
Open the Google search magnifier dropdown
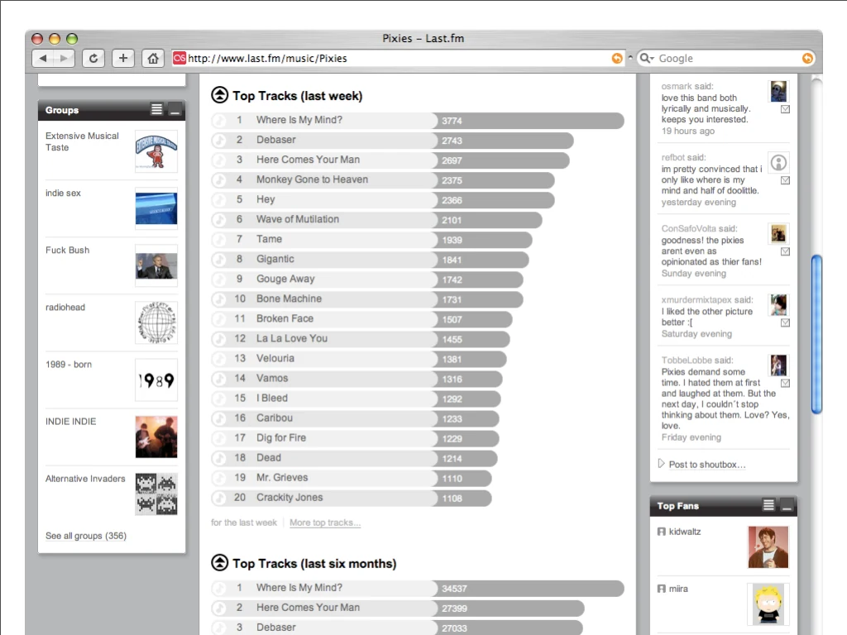(x=647, y=59)
